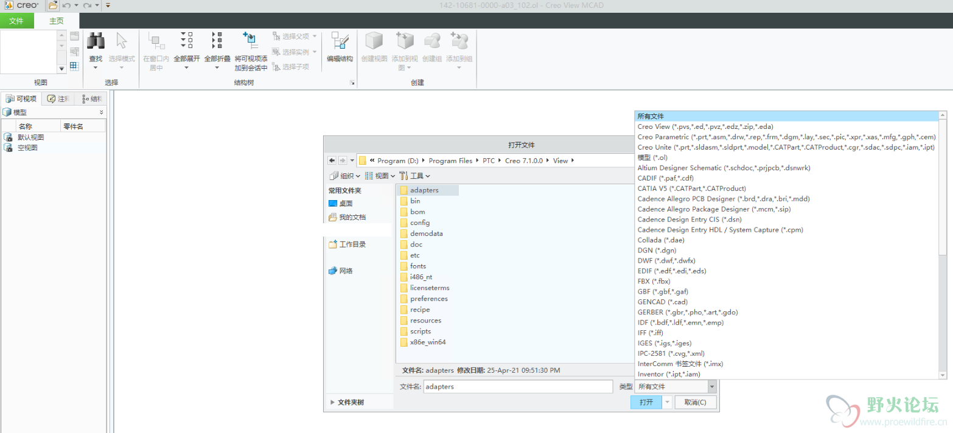This screenshot has height=433, width=953.
Task: Click the undo arrow in title bar
Action: click(67, 5)
